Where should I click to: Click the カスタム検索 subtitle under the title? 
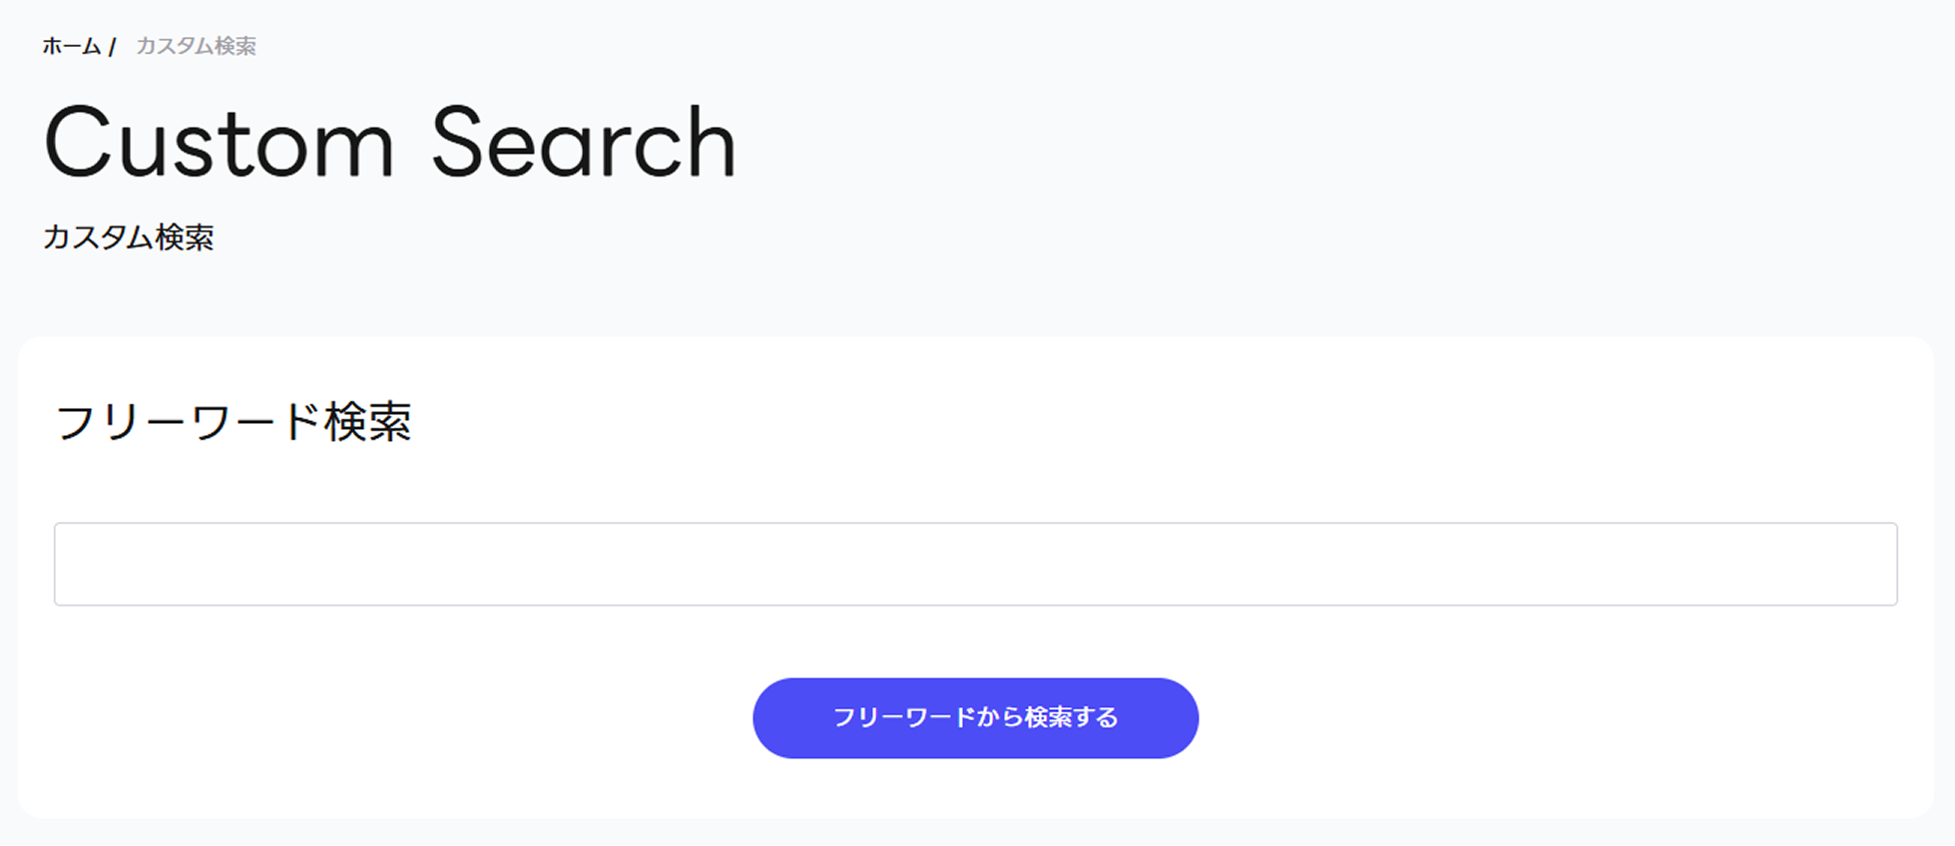click(128, 237)
